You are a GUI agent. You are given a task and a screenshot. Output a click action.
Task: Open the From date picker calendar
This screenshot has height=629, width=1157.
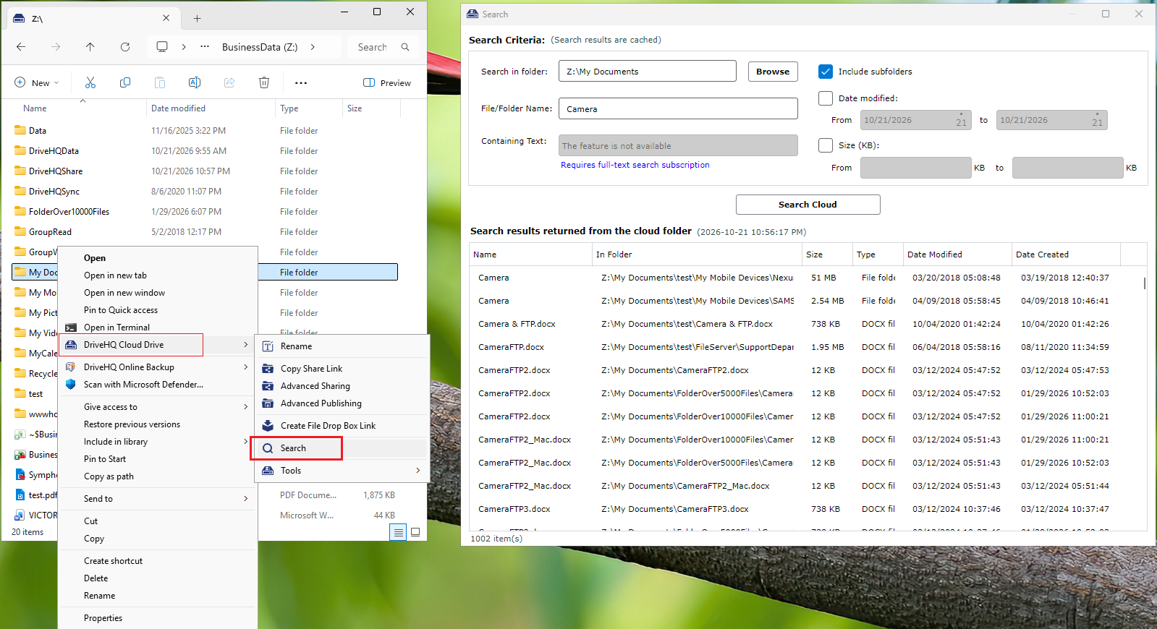[x=961, y=121]
